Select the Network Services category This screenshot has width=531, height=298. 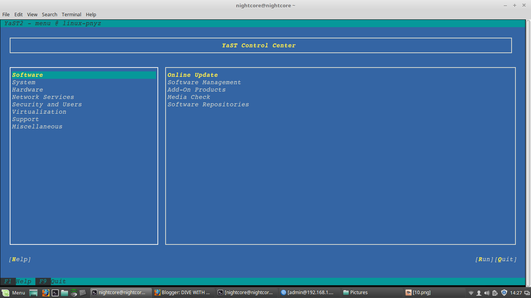pos(43,97)
